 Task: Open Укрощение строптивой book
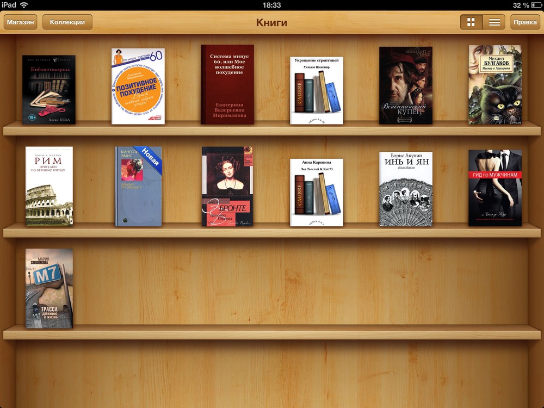pos(317,90)
